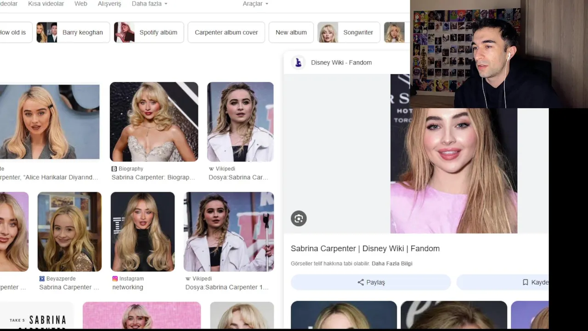Click the Vikipedi favicon under Dosya:Sabrina Car...
The image size is (588, 331).
211,169
